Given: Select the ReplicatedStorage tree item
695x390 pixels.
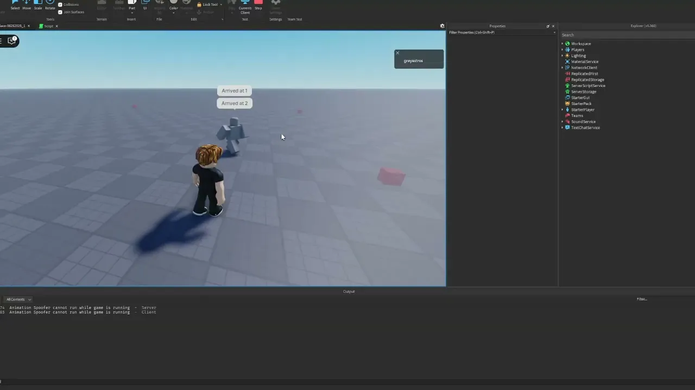Looking at the screenshot, I should (587, 80).
